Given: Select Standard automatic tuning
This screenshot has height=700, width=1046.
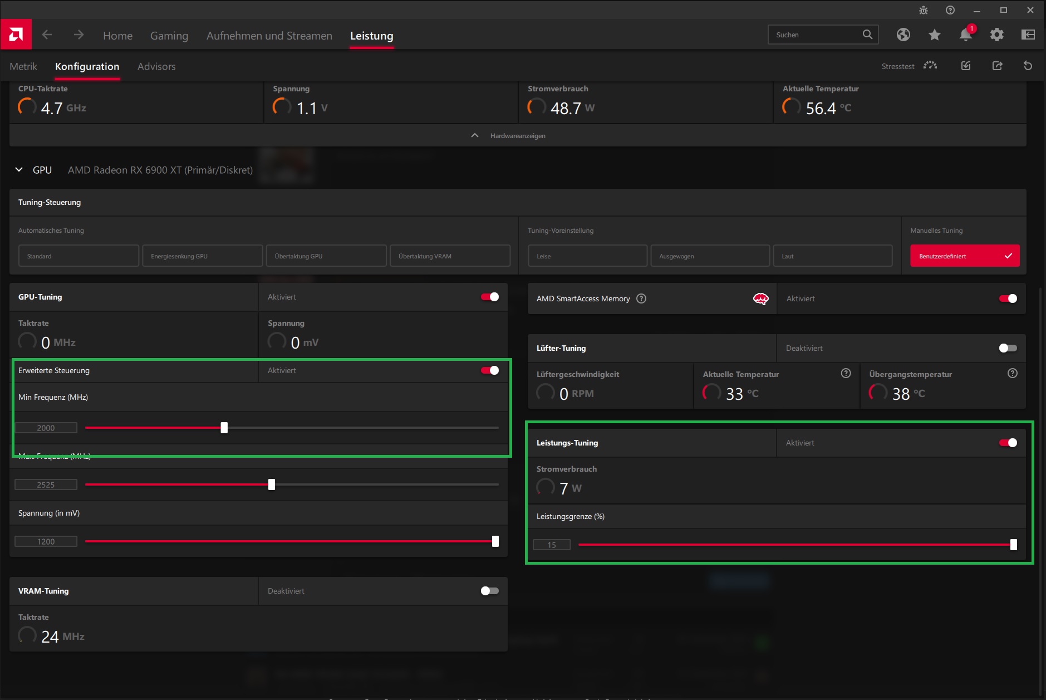Looking at the screenshot, I should pyautogui.click(x=78, y=256).
